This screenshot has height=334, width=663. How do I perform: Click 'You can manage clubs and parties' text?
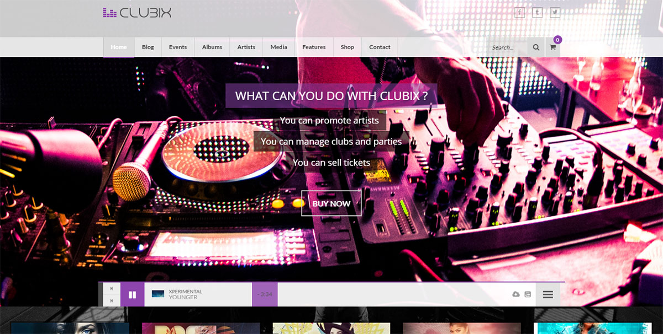(331, 142)
